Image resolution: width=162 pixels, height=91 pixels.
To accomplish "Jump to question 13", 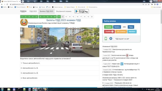I will coord(66,17).
